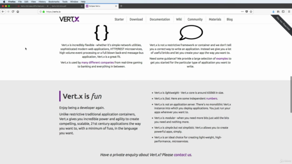292x164 pixels.
Task: Open the Materials nav link
Action: tap(215, 19)
